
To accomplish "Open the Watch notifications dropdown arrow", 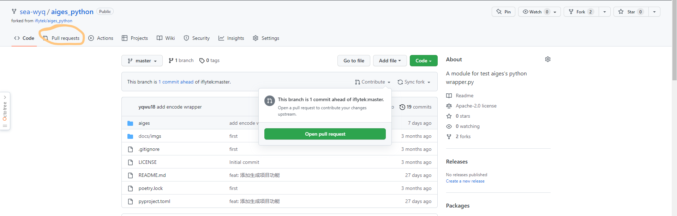I will [x=555, y=12].
